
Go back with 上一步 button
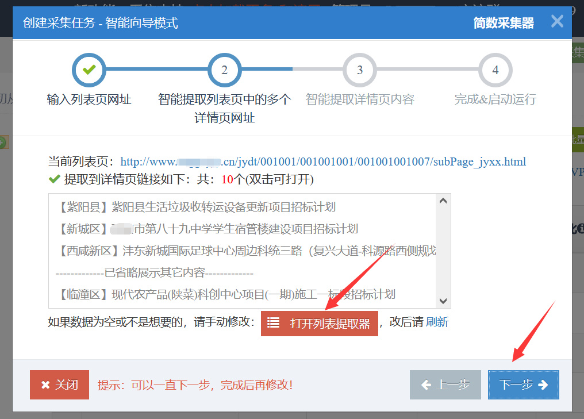pos(445,385)
